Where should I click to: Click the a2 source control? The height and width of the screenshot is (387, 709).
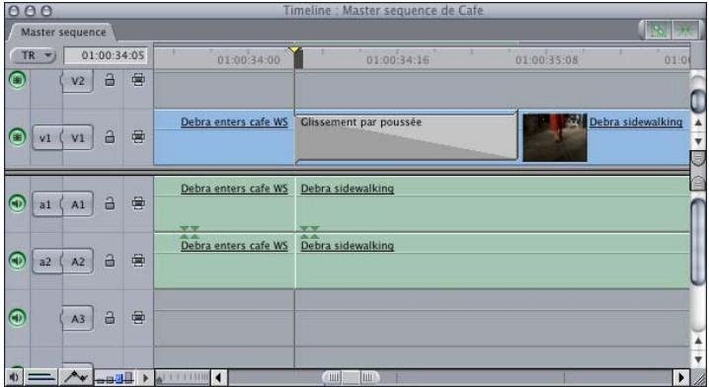click(x=46, y=262)
